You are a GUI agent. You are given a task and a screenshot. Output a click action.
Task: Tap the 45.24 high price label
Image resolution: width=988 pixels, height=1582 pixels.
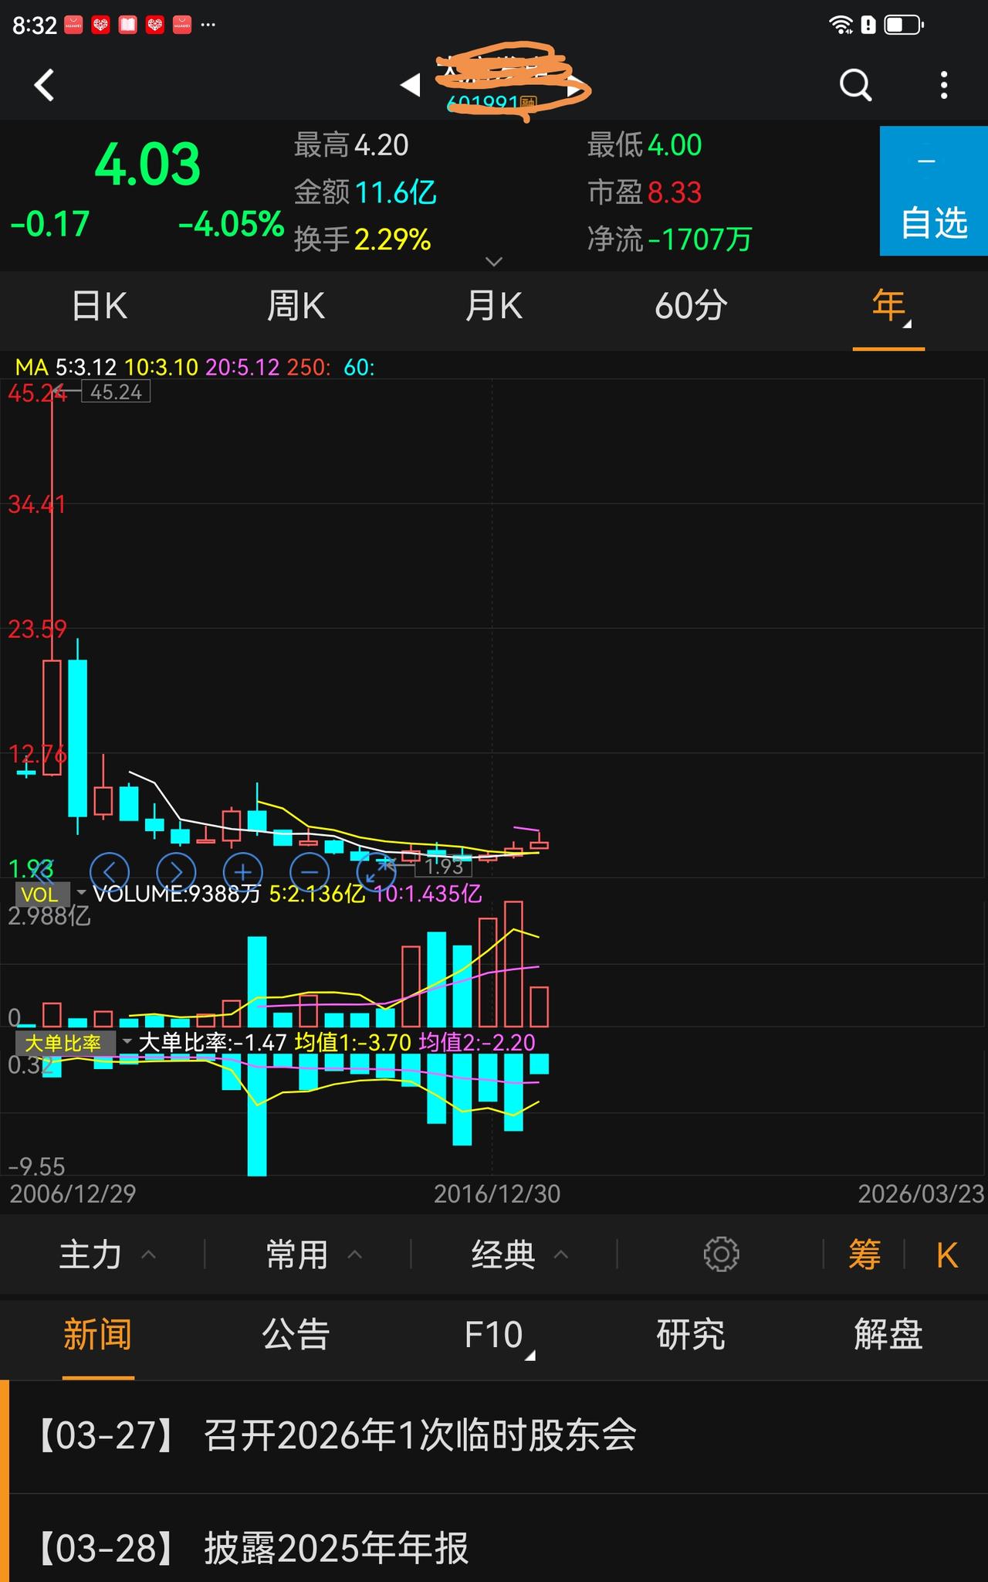(x=116, y=392)
